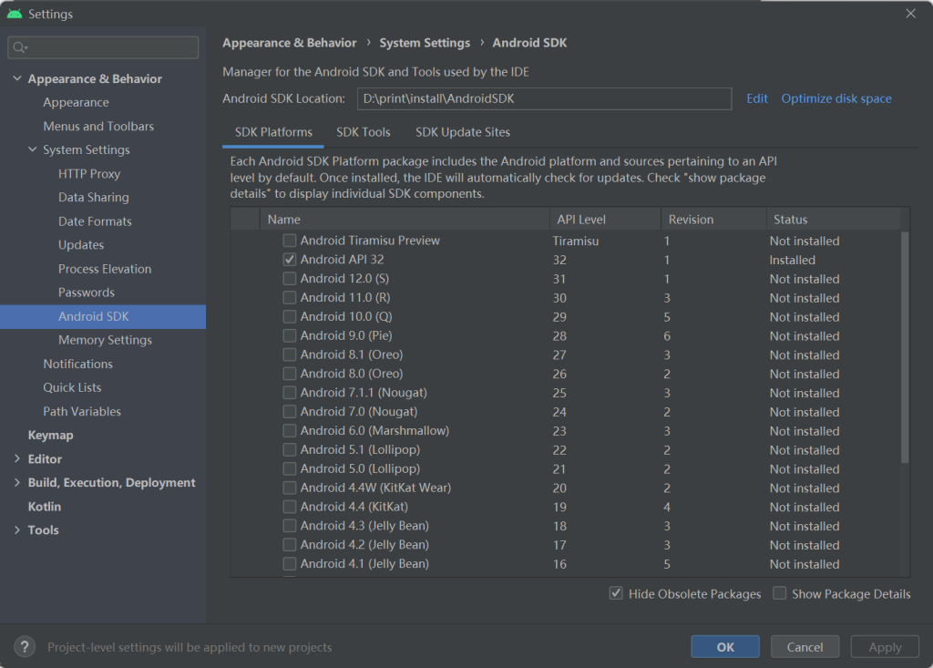Sort table by API Level header
Viewport: 933px width, 668px height.
click(x=605, y=219)
